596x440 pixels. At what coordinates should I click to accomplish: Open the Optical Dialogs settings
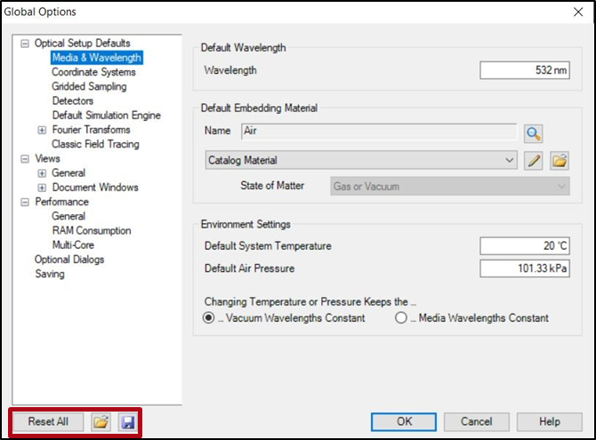69,260
